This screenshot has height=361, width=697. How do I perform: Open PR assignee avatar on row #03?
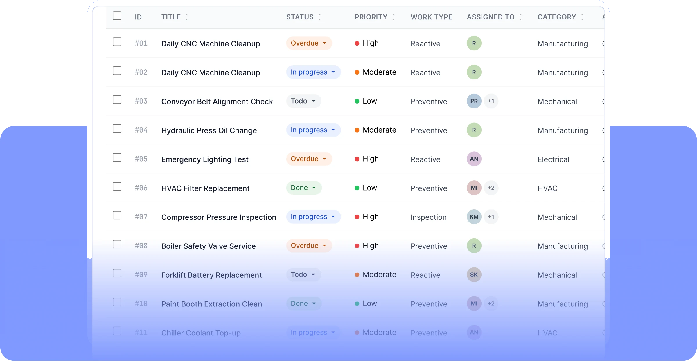[474, 101]
